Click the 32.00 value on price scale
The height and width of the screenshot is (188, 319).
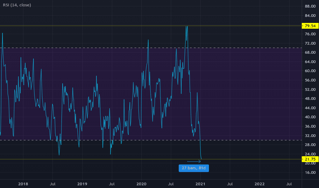310,136
